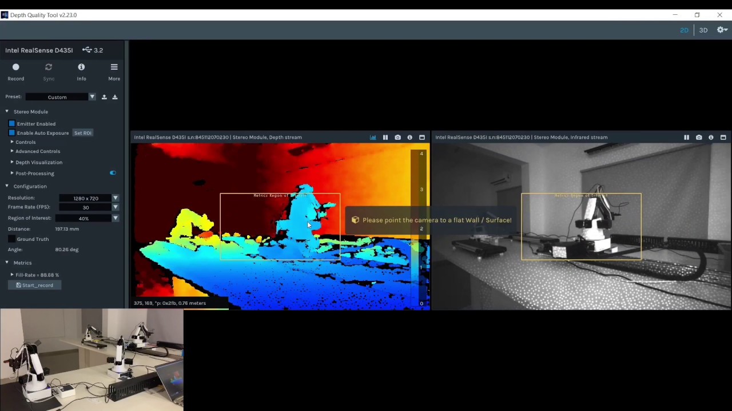732x411 pixels.
Task: Open the Frame Rate 30 dropdown
Action: click(x=89, y=207)
